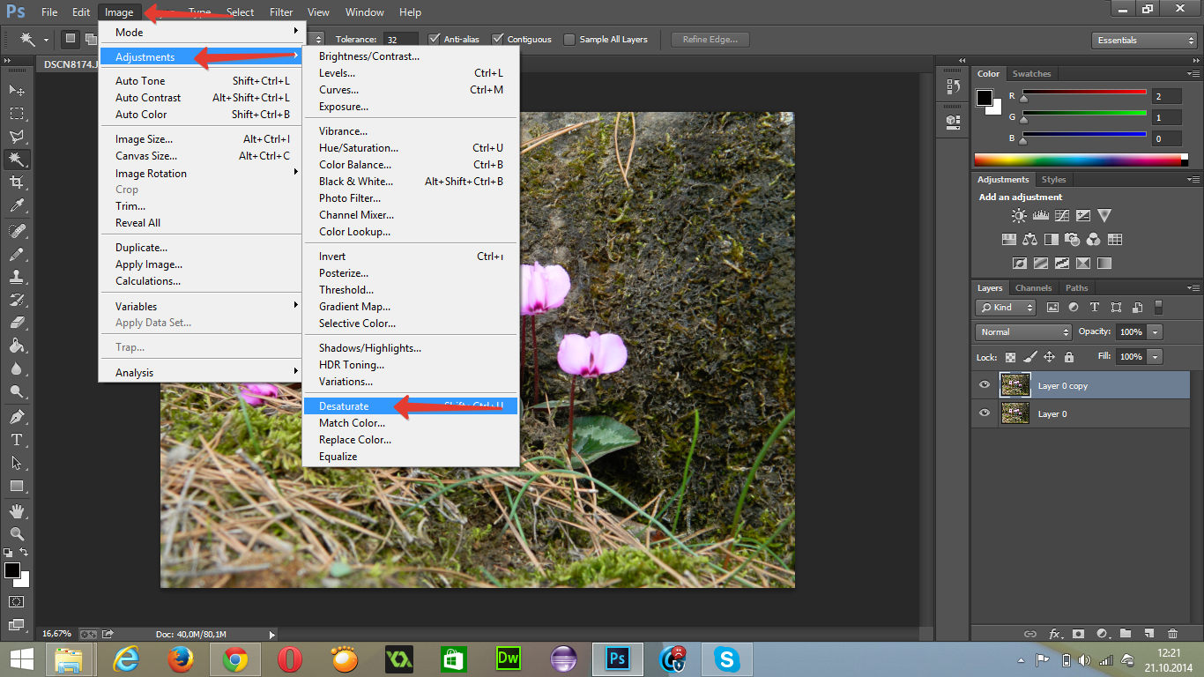This screenshot has width=1204, height=677.
Task: Toggle Lock transparent pixels
Action: coord(1010,357)
